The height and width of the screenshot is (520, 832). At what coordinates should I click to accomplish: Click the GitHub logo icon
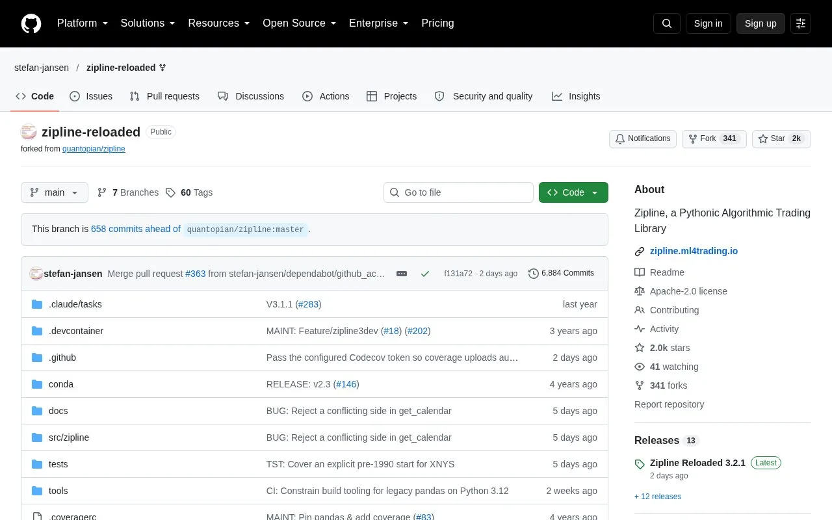31,23
